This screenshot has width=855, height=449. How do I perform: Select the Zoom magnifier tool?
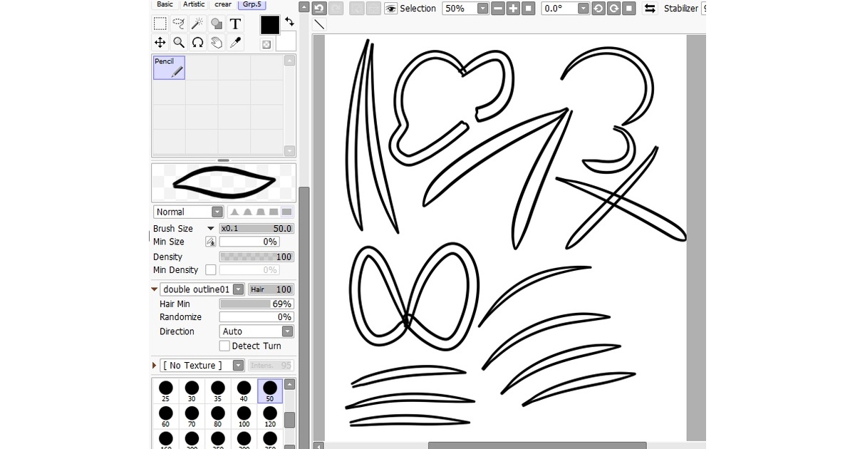point(179,43)
